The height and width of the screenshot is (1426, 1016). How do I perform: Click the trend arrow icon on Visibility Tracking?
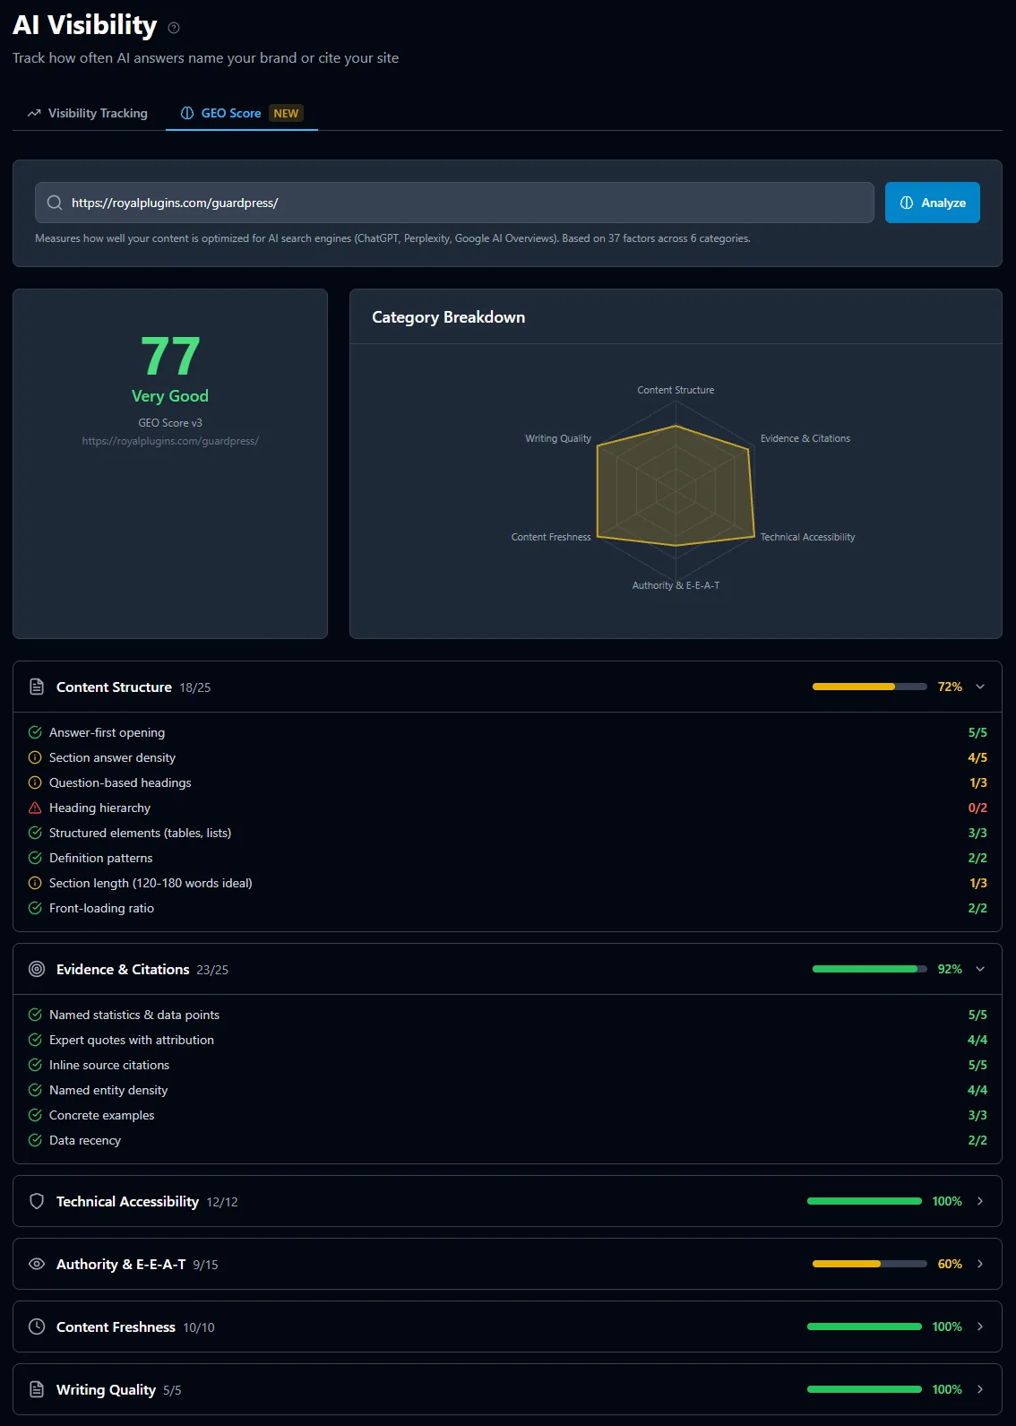click(x=34, y=113)
